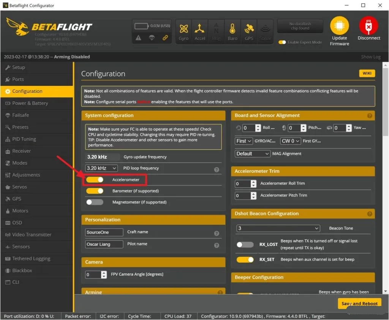Open the Tethered Logging tab
The height and width of the screenshot is (320, 389).
pyautogui.click(x=37, y=259)
